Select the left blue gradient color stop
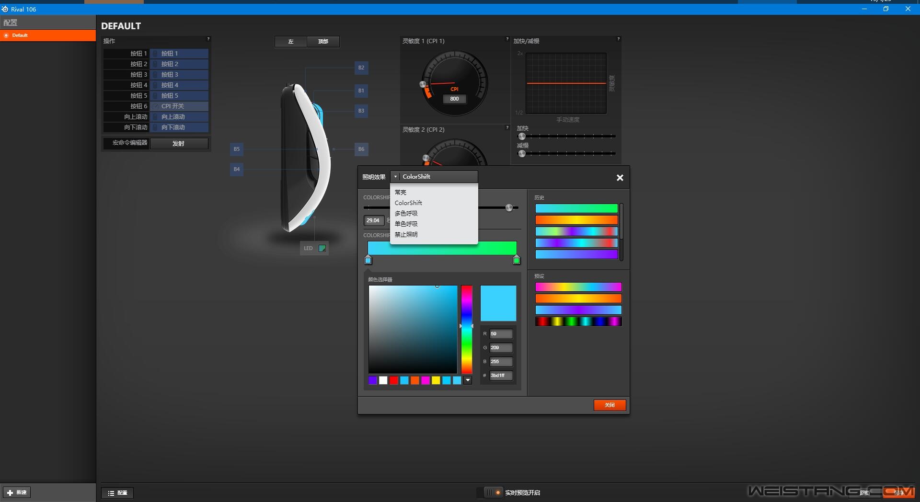Screen dimensions: 920x502 [x=368, y=260]
